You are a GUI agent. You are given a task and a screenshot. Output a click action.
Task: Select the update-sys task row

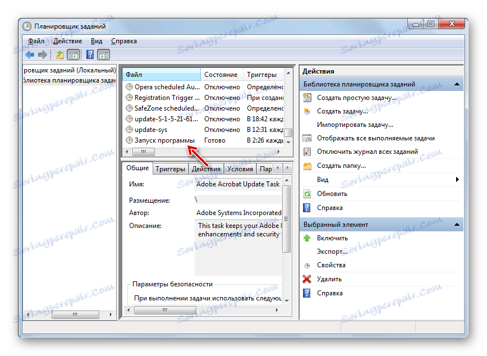(204, 130)
